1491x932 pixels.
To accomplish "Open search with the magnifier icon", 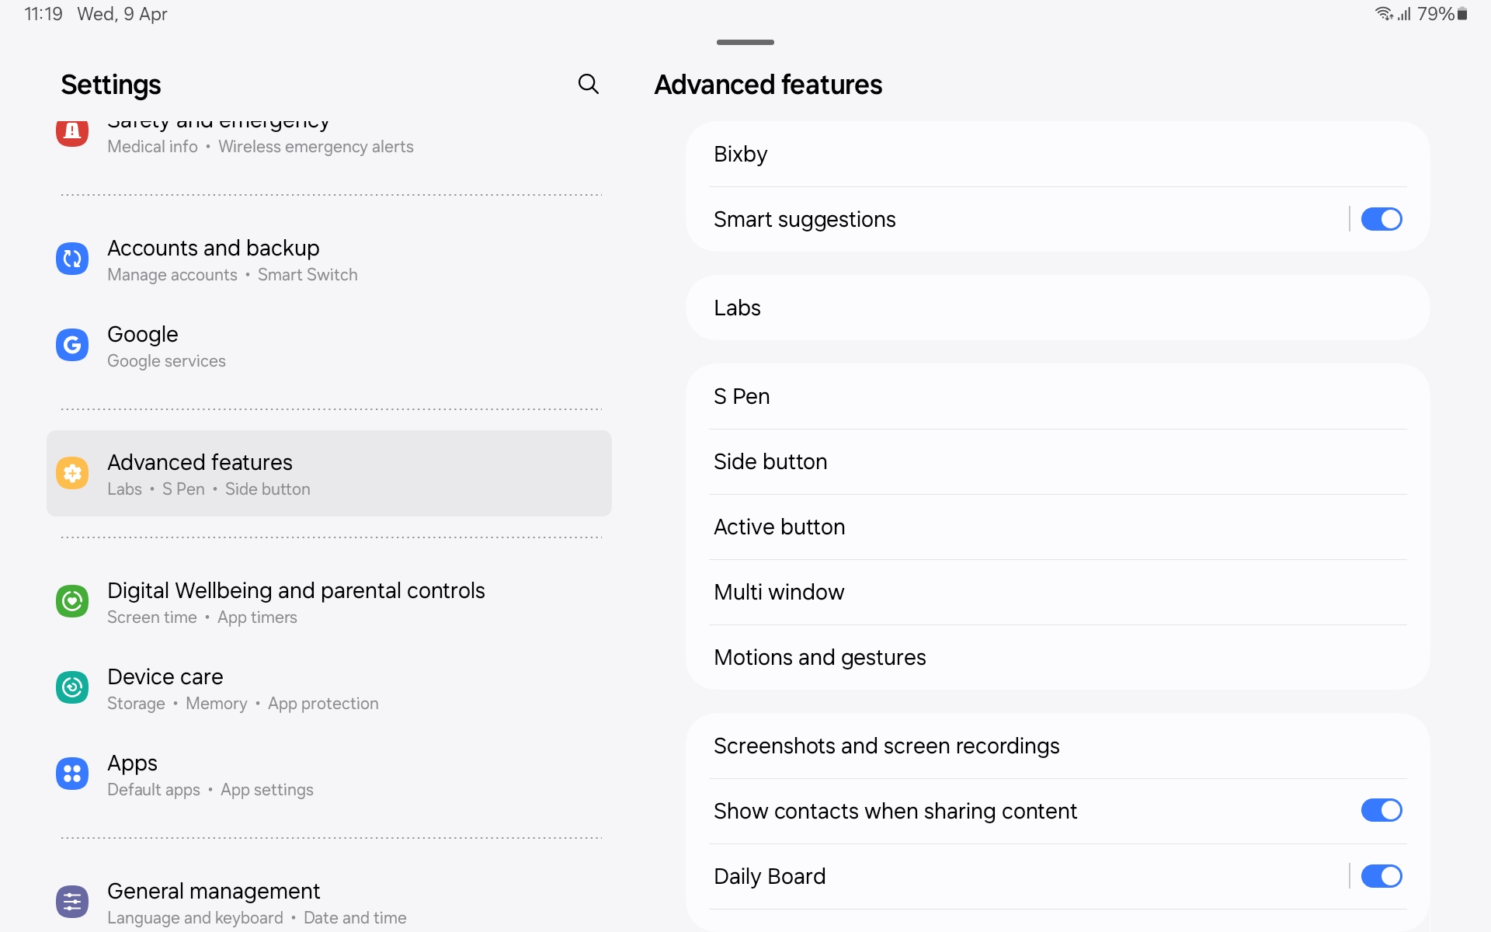I will pyautogui.click(x=589, y=84).
